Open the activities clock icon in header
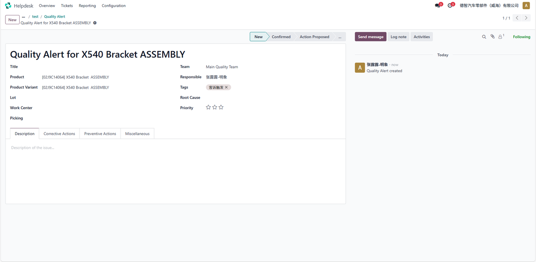 [450, 6]
